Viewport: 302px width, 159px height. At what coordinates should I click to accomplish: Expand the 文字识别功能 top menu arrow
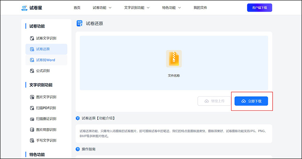148,8
